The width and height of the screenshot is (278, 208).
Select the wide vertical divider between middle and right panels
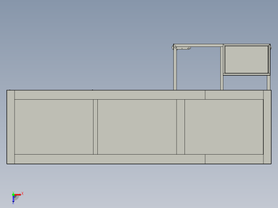pos(181,127)
